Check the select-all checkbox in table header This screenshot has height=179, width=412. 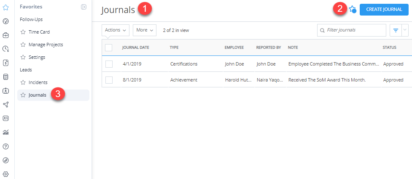[108, 47]
